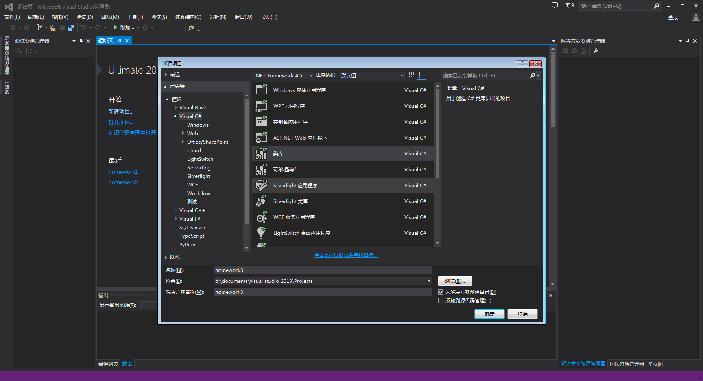Image resolution: width=703 pixels, height=381 pixels.
Task: Click the account avatar icon near 登录
Action: point(696,17)
